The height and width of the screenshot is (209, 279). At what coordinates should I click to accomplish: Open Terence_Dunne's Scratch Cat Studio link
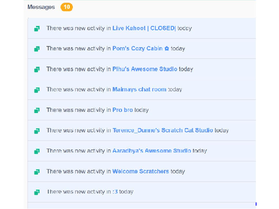163,130
